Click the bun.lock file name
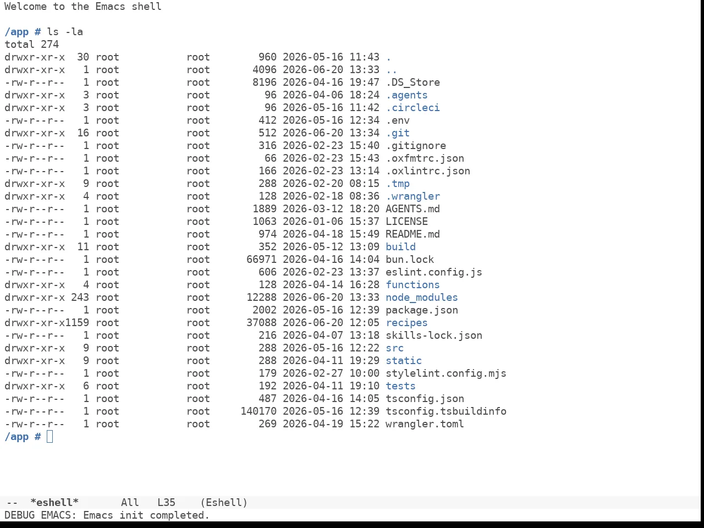The height and width of the screenshot is (528, 704). [x=410, y=260]
